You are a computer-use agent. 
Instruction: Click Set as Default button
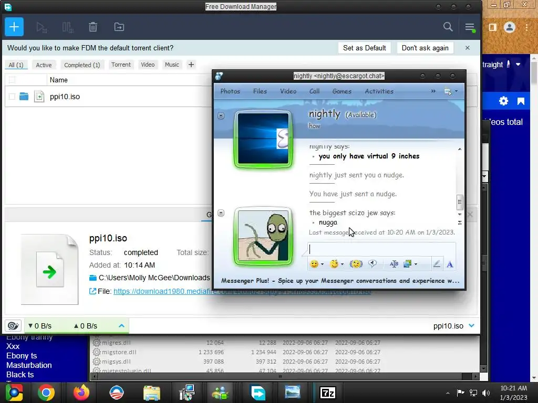click(365, 48)
